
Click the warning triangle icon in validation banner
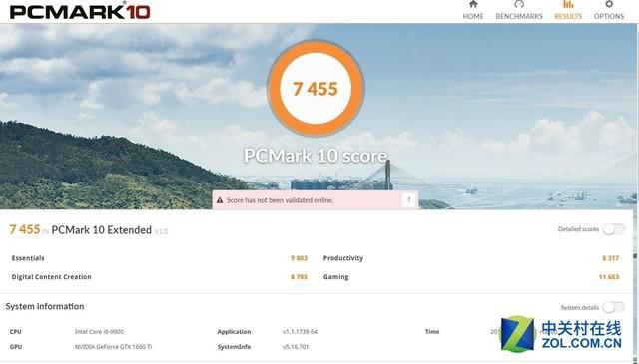(x=220, y=200)
